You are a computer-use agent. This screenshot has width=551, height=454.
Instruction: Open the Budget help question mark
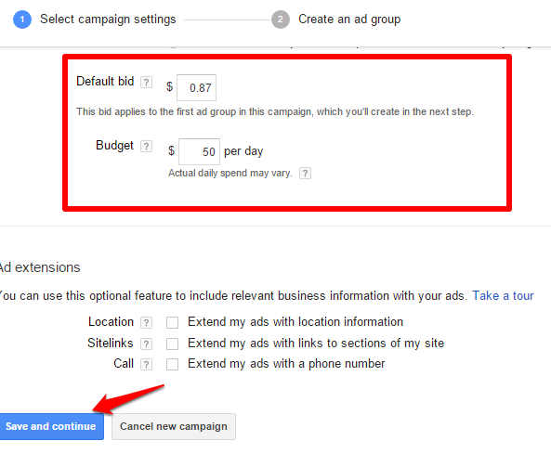pyautogui.click(x=146, y=146)
